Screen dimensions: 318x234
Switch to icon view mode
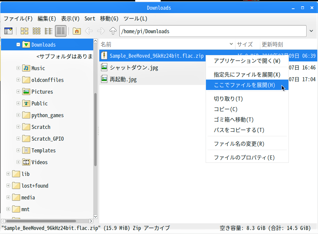[24, 31]
